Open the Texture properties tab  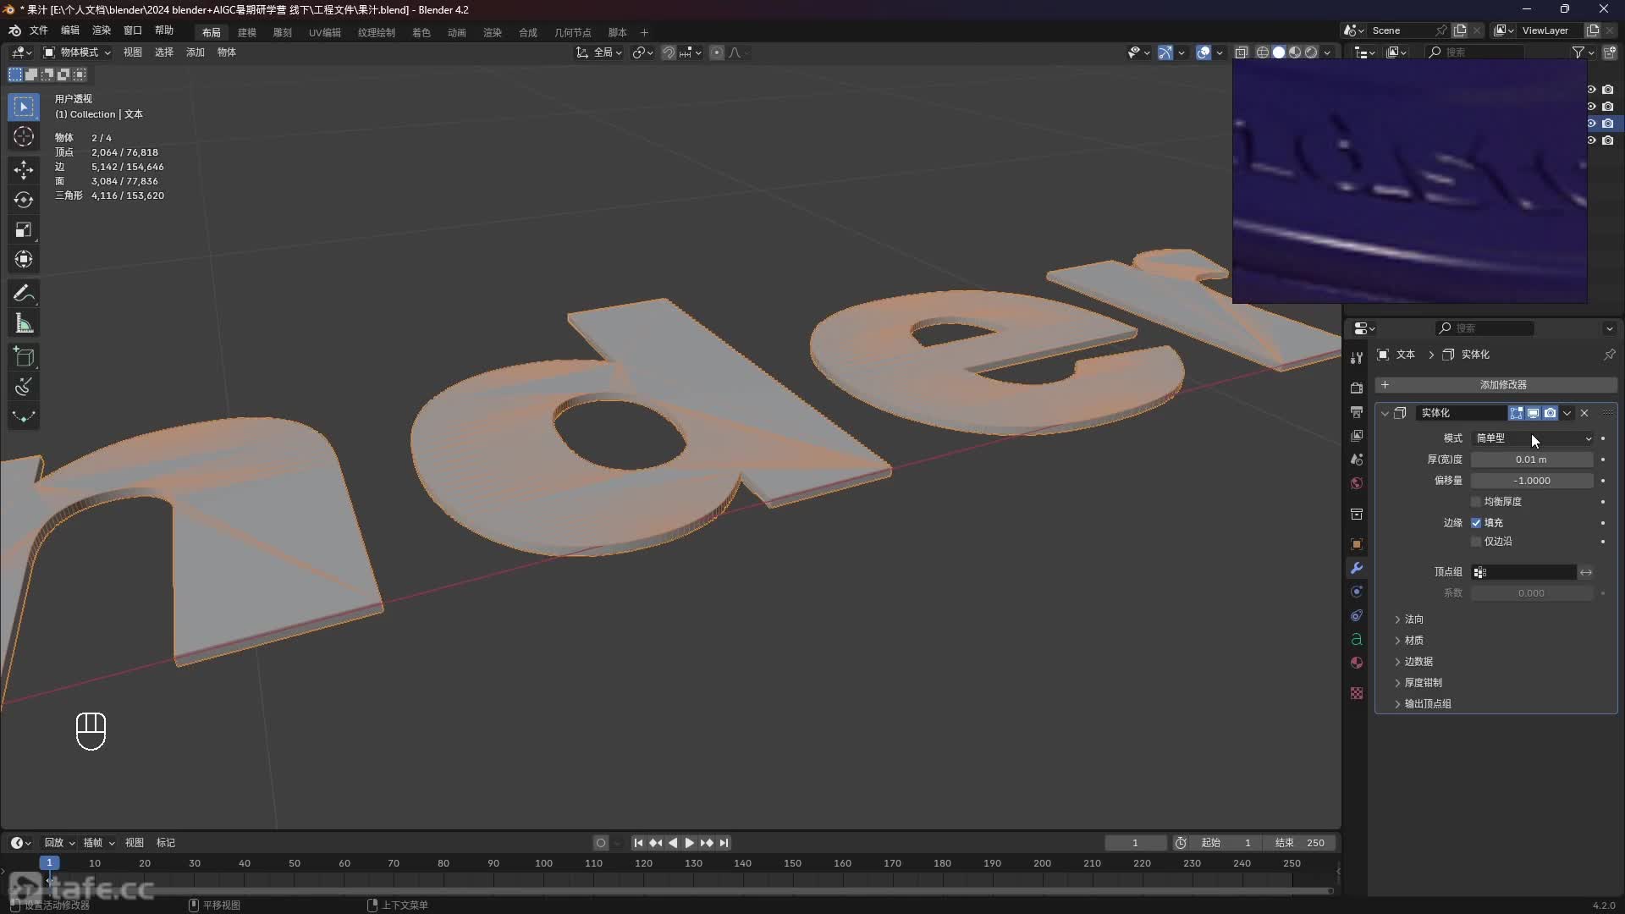(x=1357, y=693)
